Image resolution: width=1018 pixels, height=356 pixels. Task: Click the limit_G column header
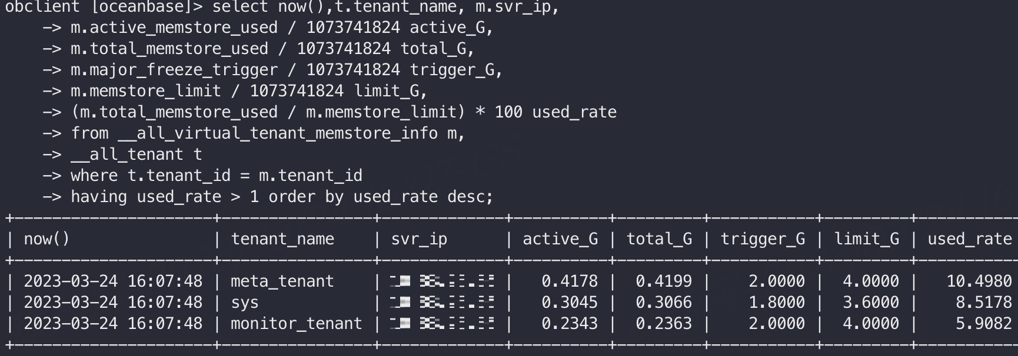tap(866, 239)
